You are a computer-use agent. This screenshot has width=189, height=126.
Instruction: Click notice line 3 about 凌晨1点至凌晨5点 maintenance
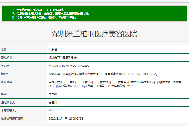click(x=44, y=18)
